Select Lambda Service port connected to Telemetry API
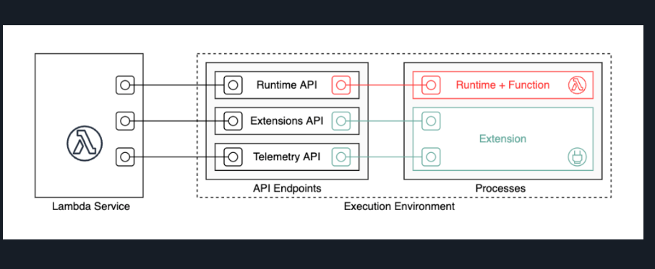Screen dimensions: 655x269 point(125,157)
